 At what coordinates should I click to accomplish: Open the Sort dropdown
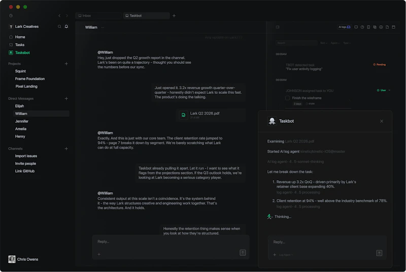click(x=324, y=43)
